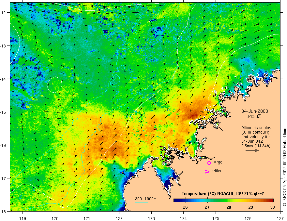Click latitude axis label -15
The height and width of the screenshot is (221, 287).
click(4, 112)
